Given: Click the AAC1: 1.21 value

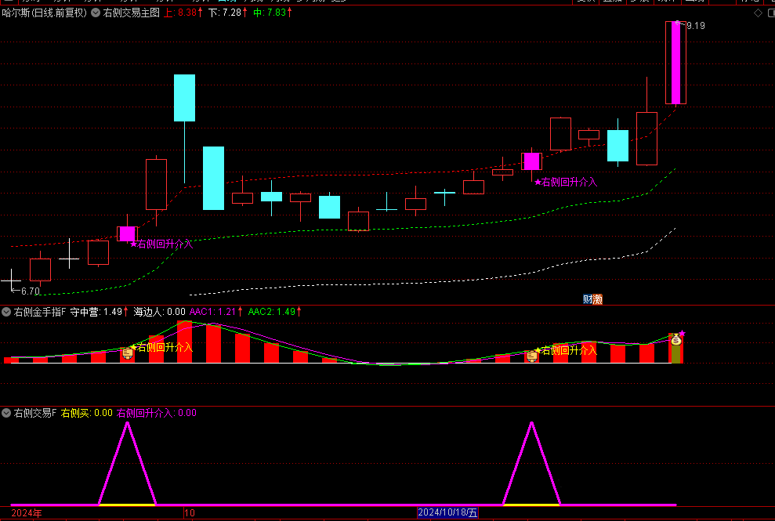Looking at the screenshot, I should [x=216, y=312].
